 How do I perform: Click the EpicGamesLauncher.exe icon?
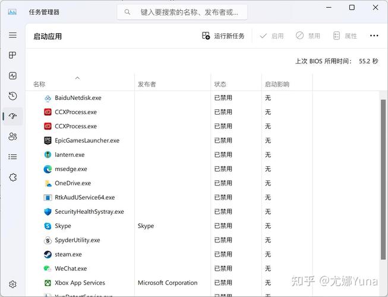[x=48, y=140]
